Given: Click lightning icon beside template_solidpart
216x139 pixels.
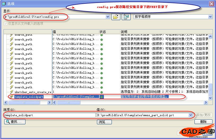Looking at the screenshot, I should pos(12,97).
